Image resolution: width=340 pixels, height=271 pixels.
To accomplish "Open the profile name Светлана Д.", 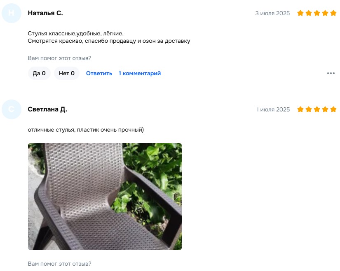I will pos(47,109).
